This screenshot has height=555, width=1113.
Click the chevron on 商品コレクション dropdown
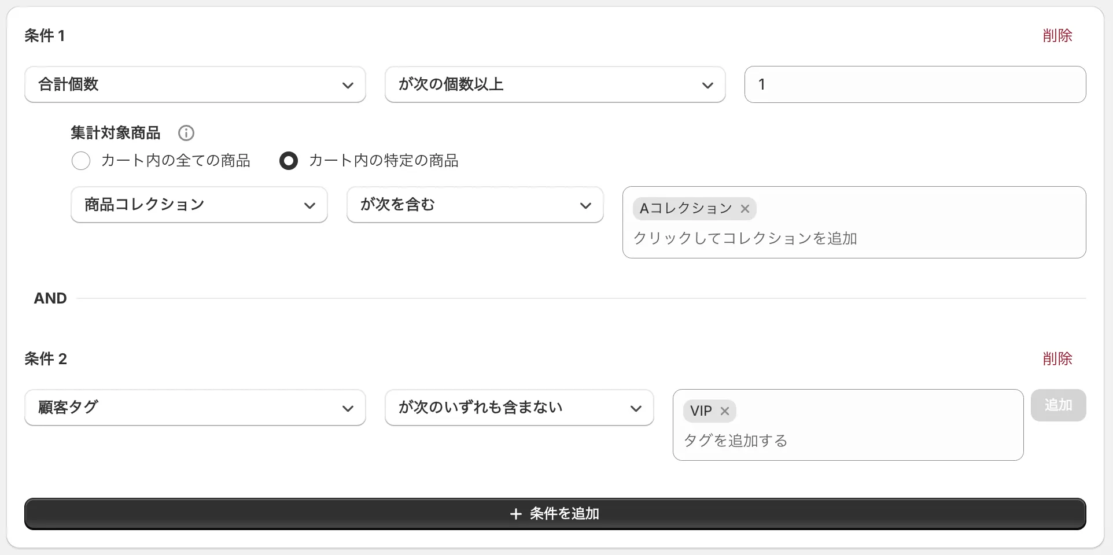pyautogui.click(x=311, y=205)
